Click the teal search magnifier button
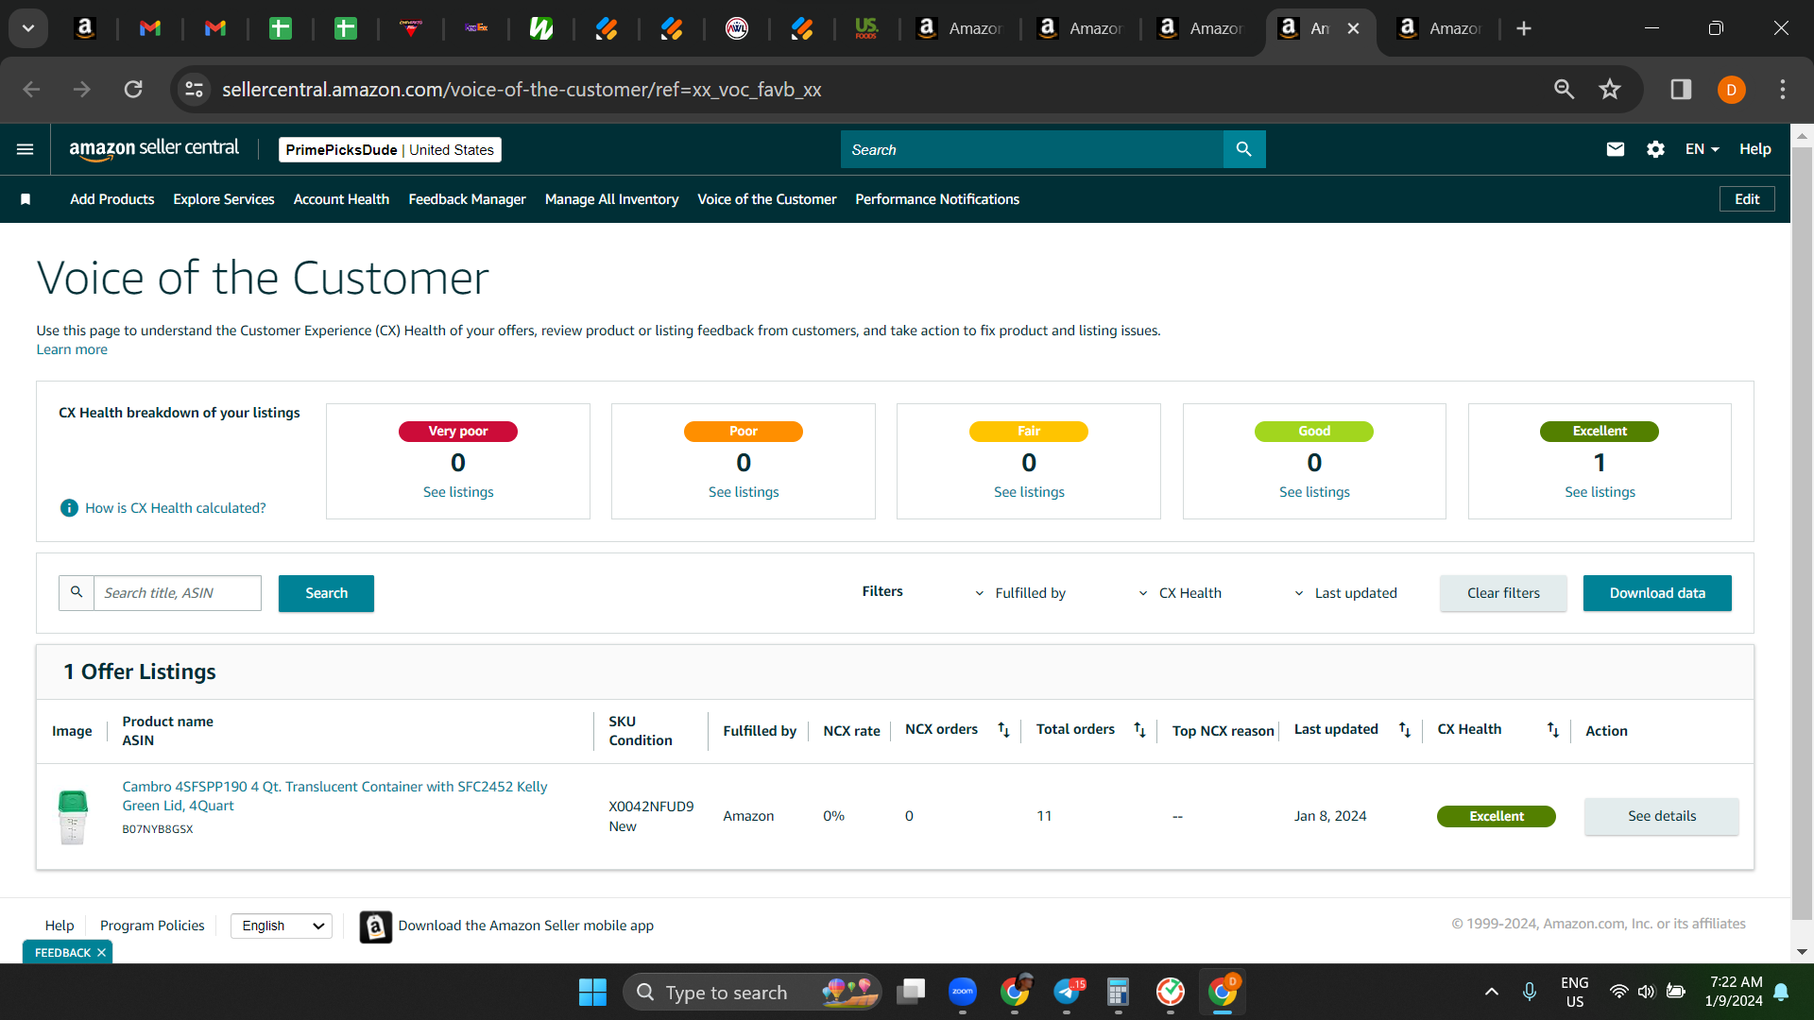The width and height of the screenshot is (1814, 1020). (x=1244, y=149)
